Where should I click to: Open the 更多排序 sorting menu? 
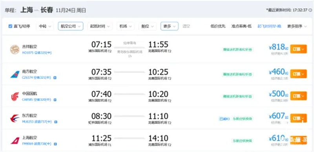[297, 26]
